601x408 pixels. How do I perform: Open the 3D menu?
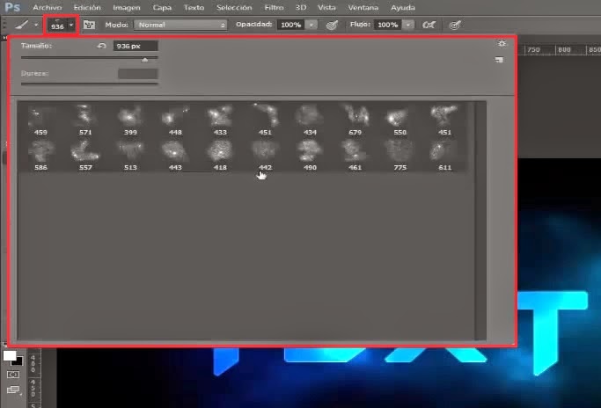[x=301, y=7]
